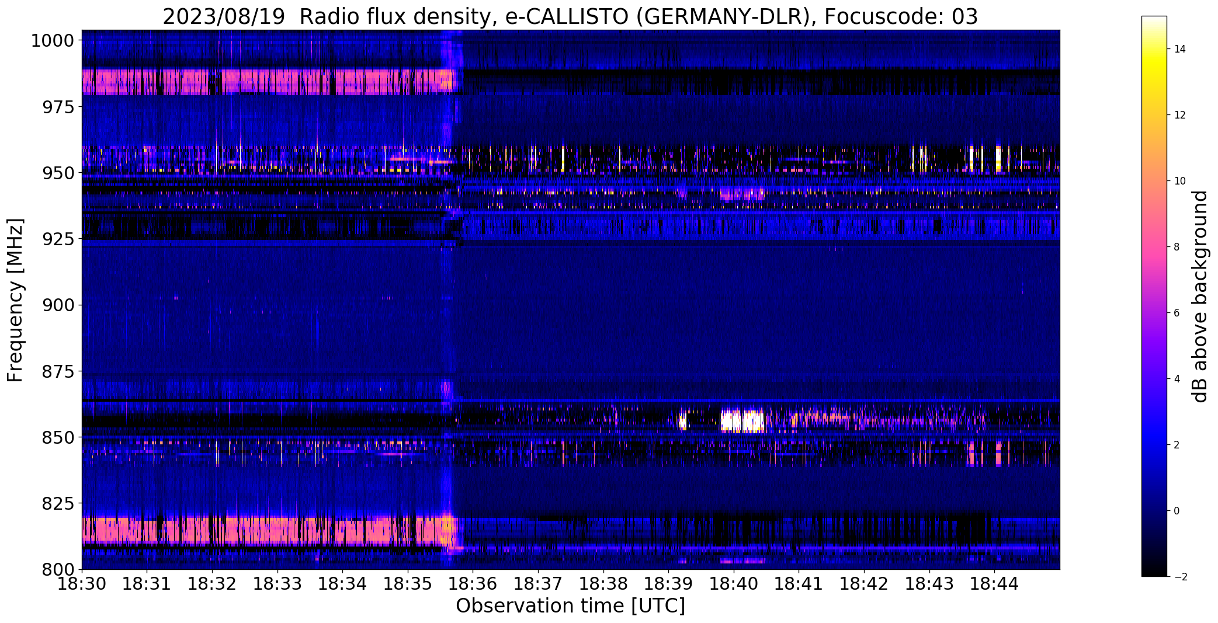
Task: Click the colorbar tick label 4
Action: [1177, 379]
